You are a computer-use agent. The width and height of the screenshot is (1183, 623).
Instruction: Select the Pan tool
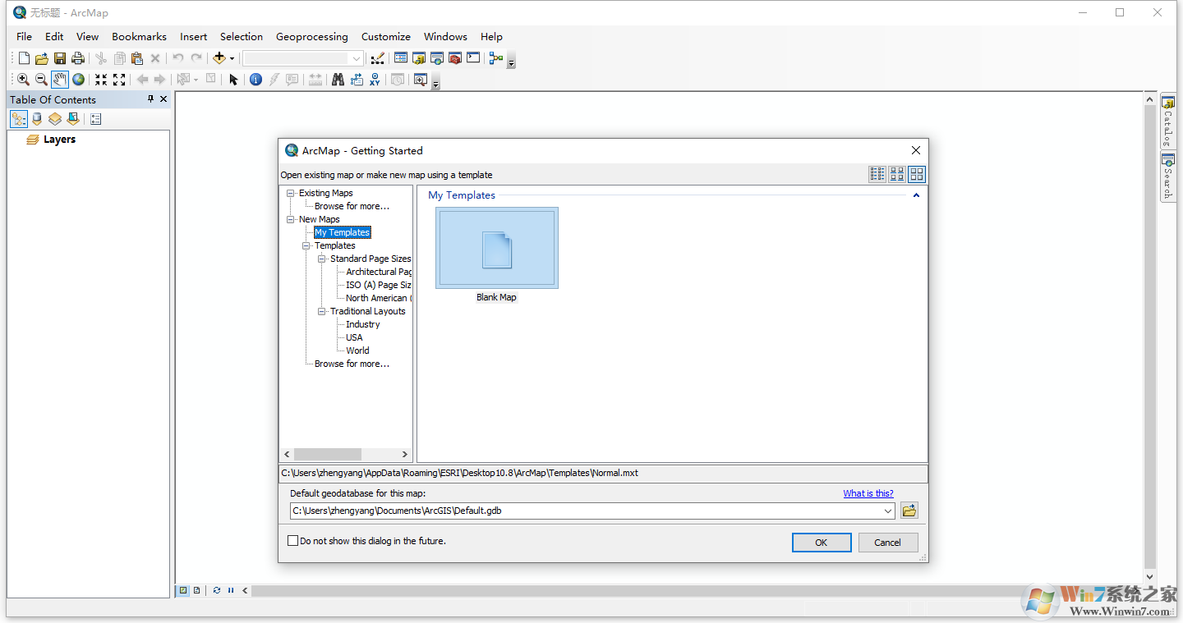coord(59,79)
